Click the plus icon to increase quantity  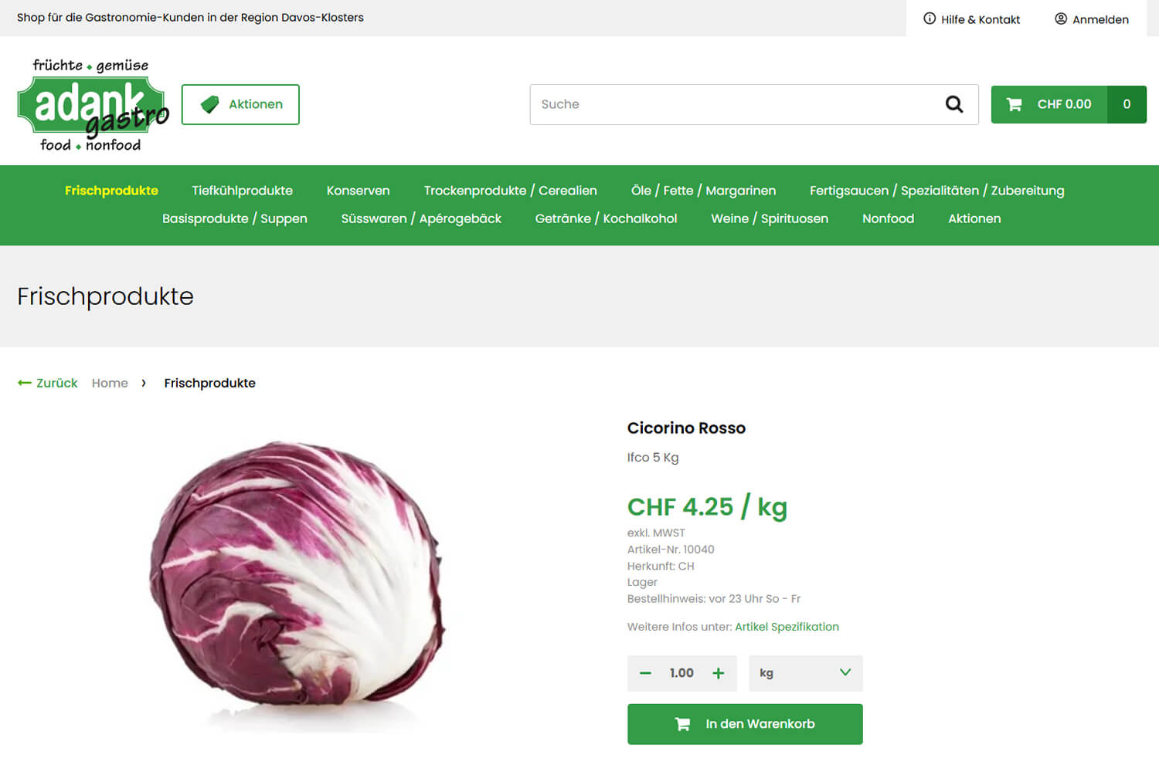tap(718, 673)
